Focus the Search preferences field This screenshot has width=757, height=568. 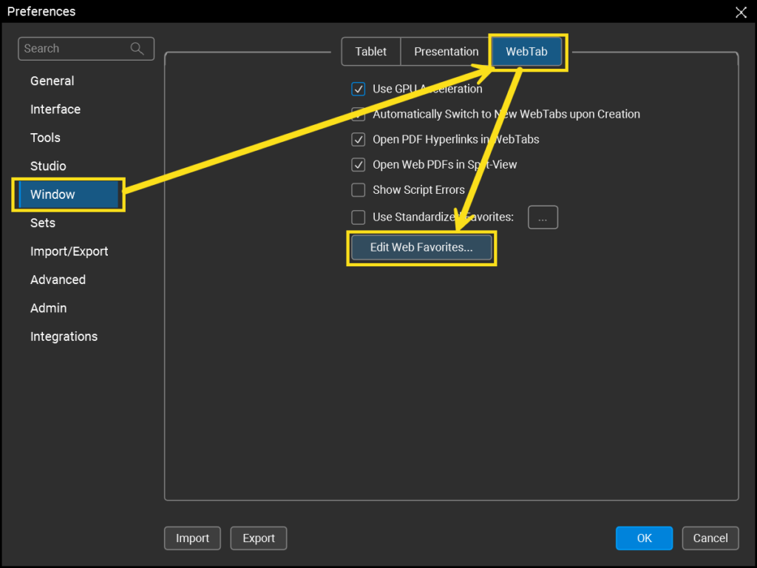(86, 48)
